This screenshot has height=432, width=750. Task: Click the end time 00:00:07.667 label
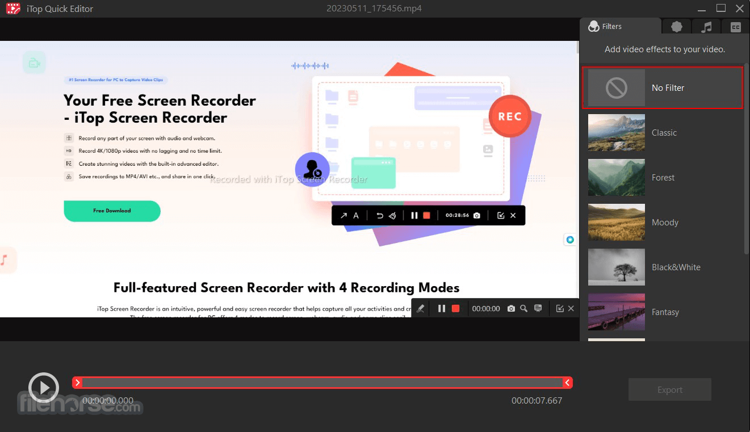tap(537, 400)
